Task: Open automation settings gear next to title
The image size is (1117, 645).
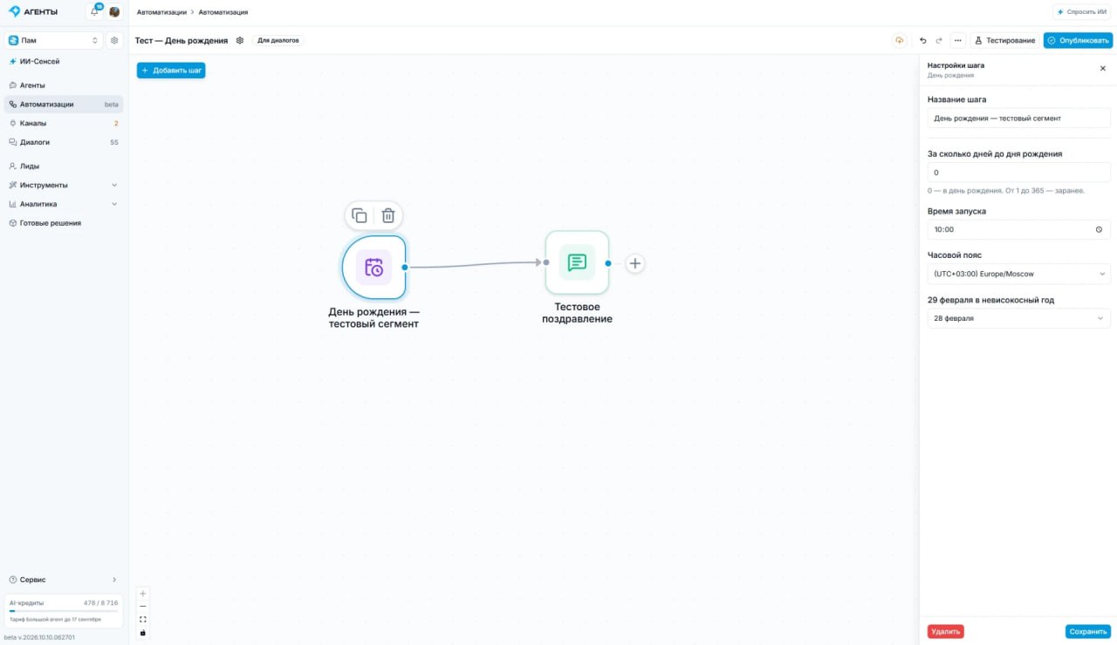Action: (x=240, y=40)
